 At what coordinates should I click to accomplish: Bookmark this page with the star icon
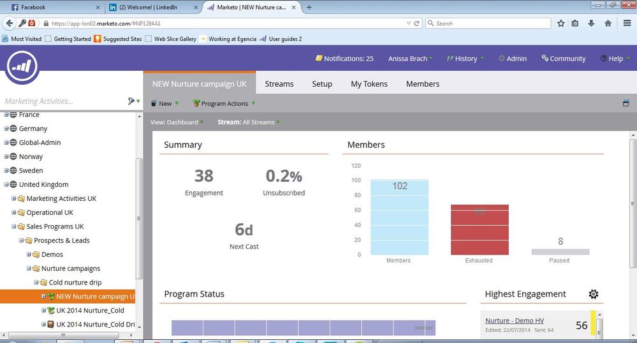[x=561, y=24]
